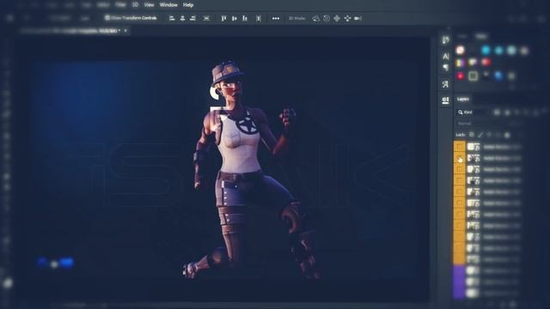
Task: Filter layers by pixel layers icon
Action: [497, 112]
